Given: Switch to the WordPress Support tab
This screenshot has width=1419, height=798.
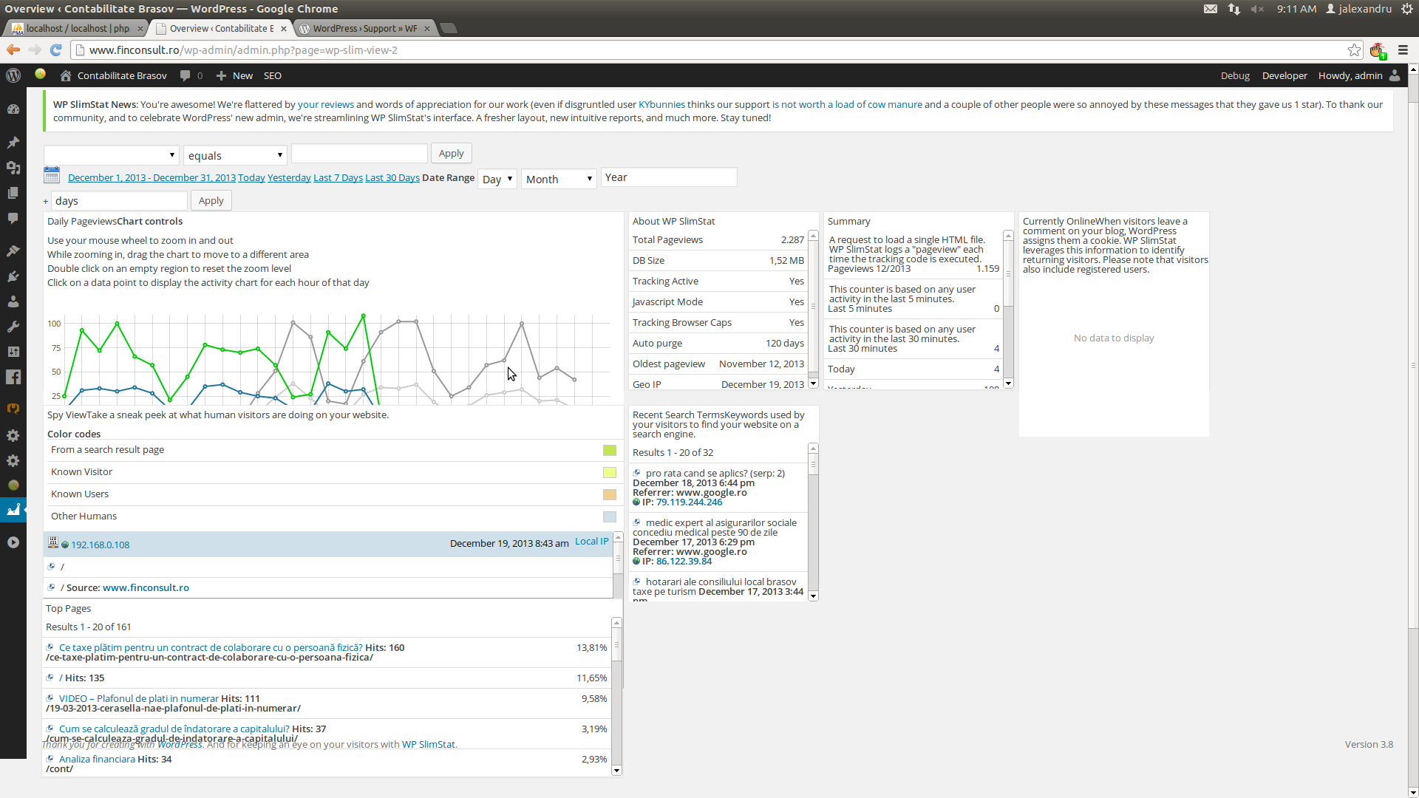Looking at the screenshot, I should 364,28.
